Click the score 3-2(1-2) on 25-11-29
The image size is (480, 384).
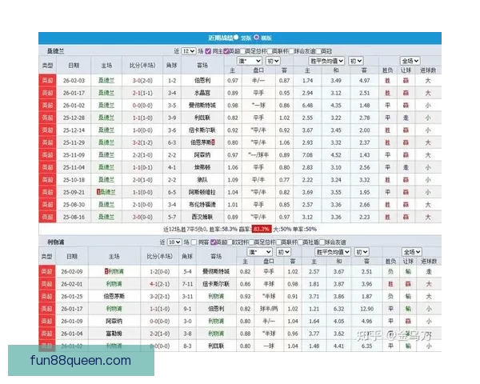pyautogui.click(x=142, y=142)
